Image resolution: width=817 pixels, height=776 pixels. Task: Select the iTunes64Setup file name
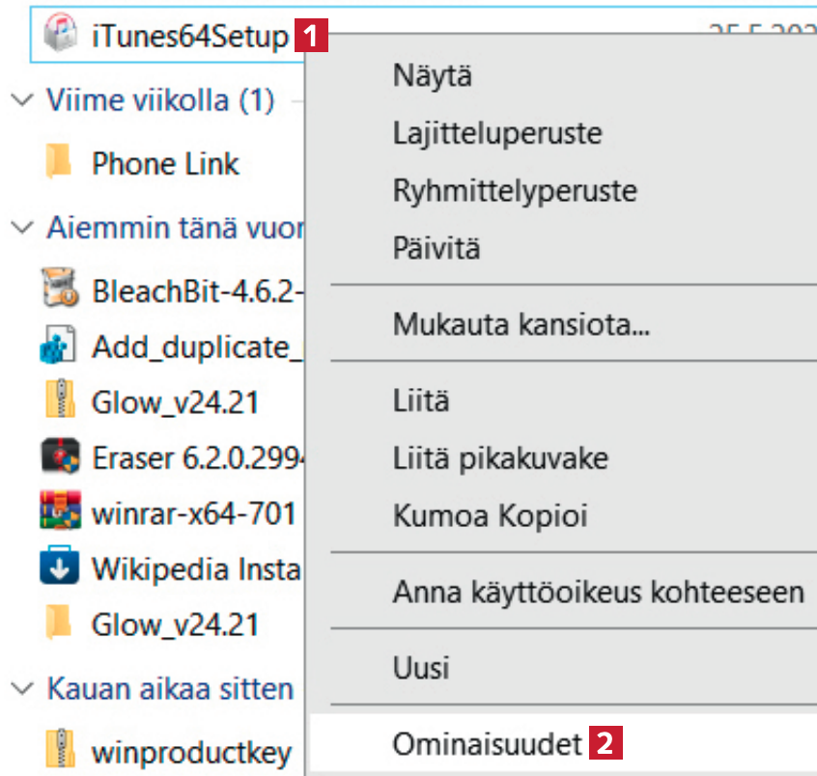coord(189,38)
